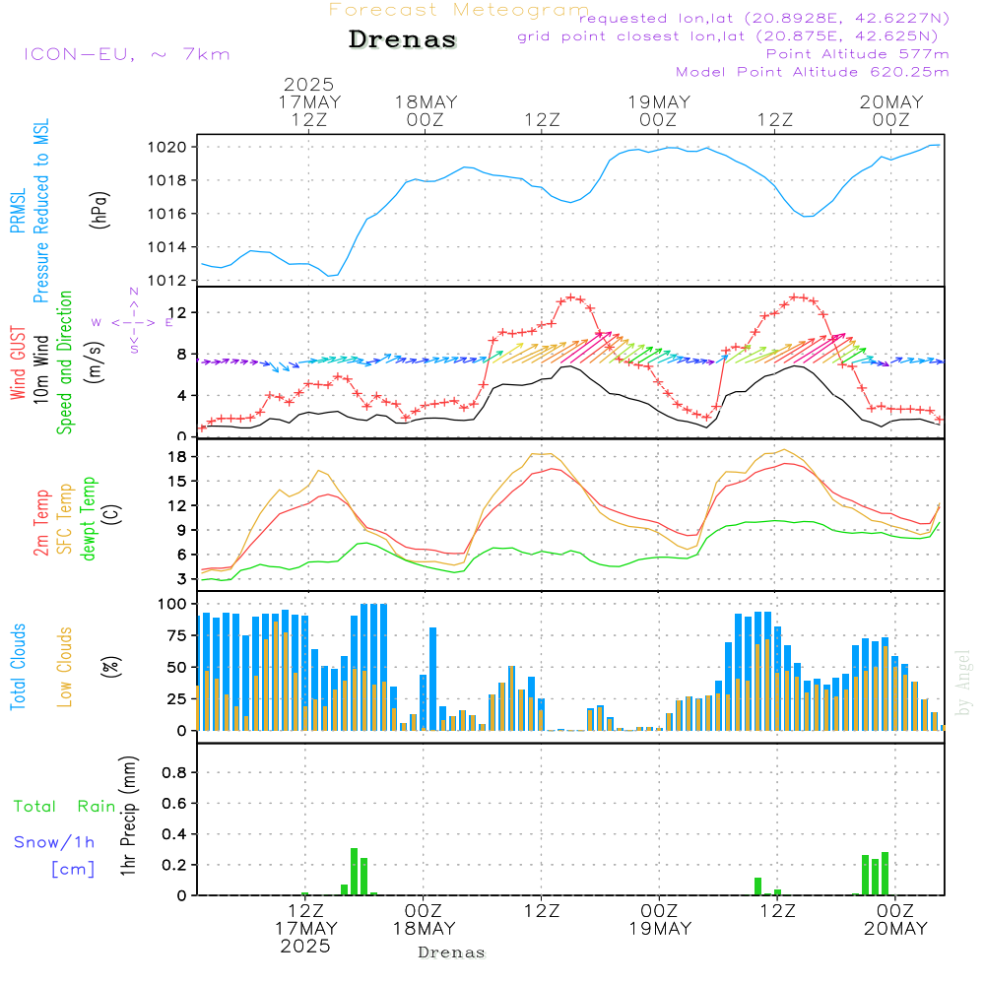The width and height of the screenshot is (985, 985).
Task: Click the Point Altitude 577m text
Action: 857,54
